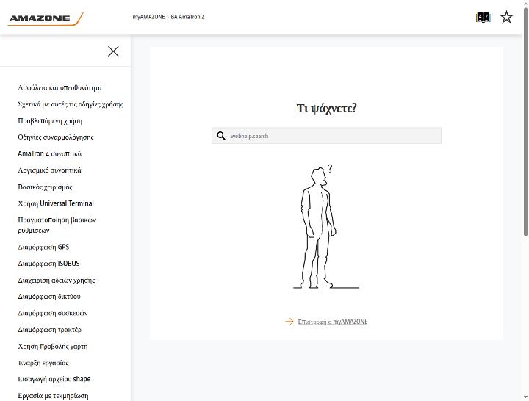
Task: Select Διαμόρφωση συσκευών entry
Action: click(x=53, y=313)
